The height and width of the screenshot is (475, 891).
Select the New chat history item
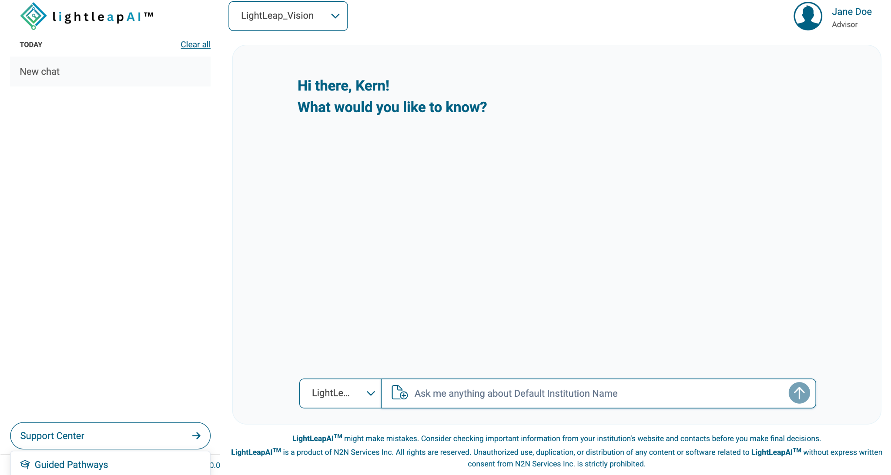(110, 72)
